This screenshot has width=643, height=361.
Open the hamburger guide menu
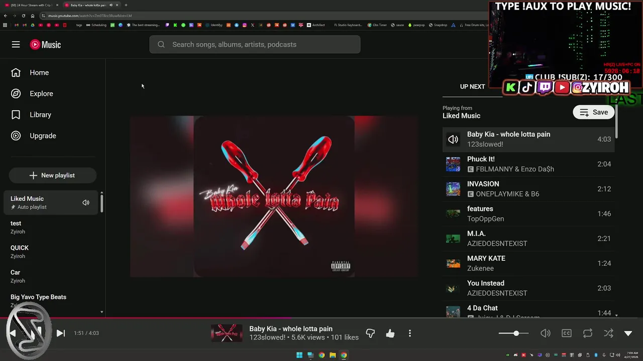click(x=16, y=45)
